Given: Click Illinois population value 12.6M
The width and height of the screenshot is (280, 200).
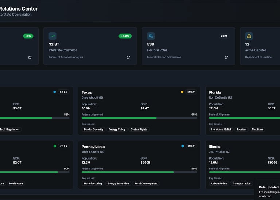Looking at the screenshot, I should point(213,163).
